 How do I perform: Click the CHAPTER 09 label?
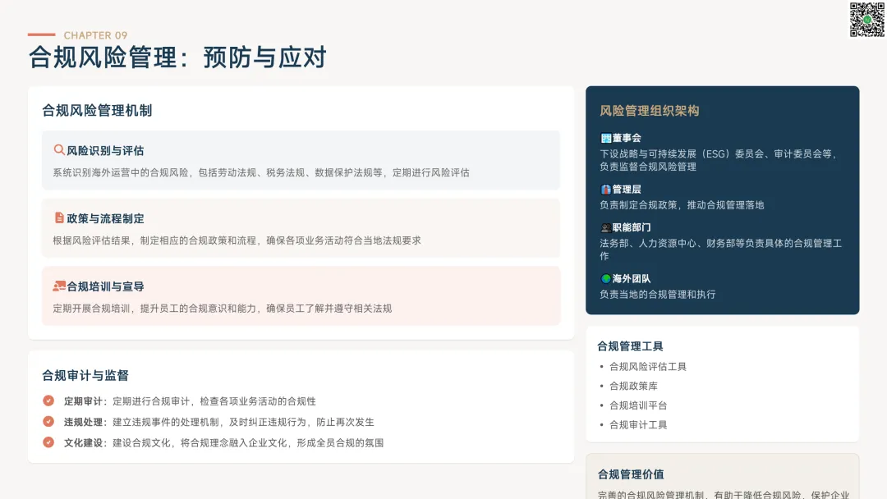95,35
